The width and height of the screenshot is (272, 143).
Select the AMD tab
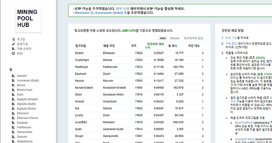pos(163,38)
